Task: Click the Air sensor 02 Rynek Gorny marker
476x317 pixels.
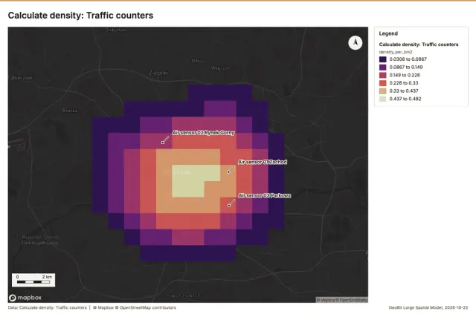Action: [x=163, y=143]
